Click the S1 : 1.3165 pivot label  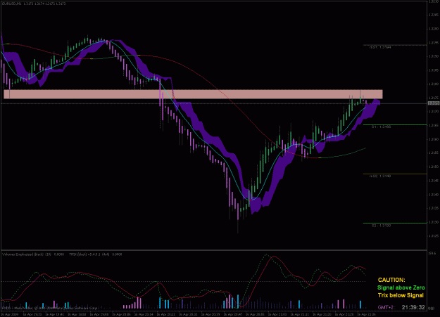[381, 127]
